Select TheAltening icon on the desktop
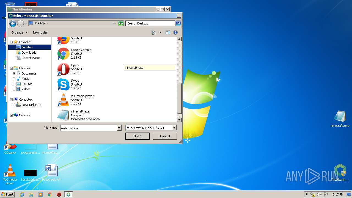The width and height of the screenshot is (352, 198). (x=340, y=173)
